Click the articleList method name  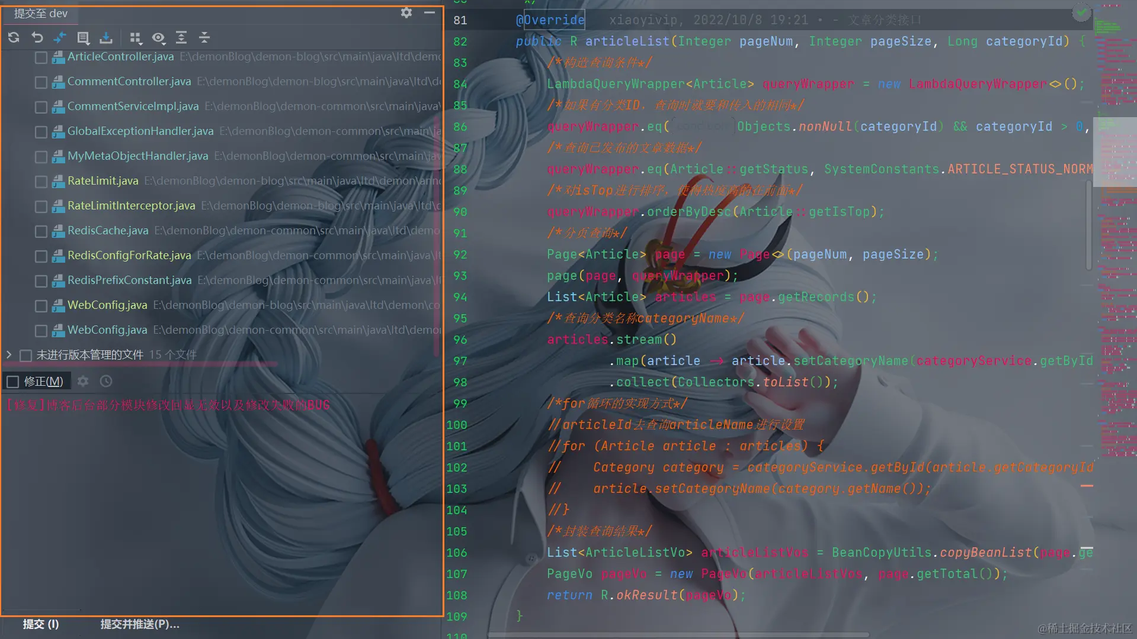(627, 41)
